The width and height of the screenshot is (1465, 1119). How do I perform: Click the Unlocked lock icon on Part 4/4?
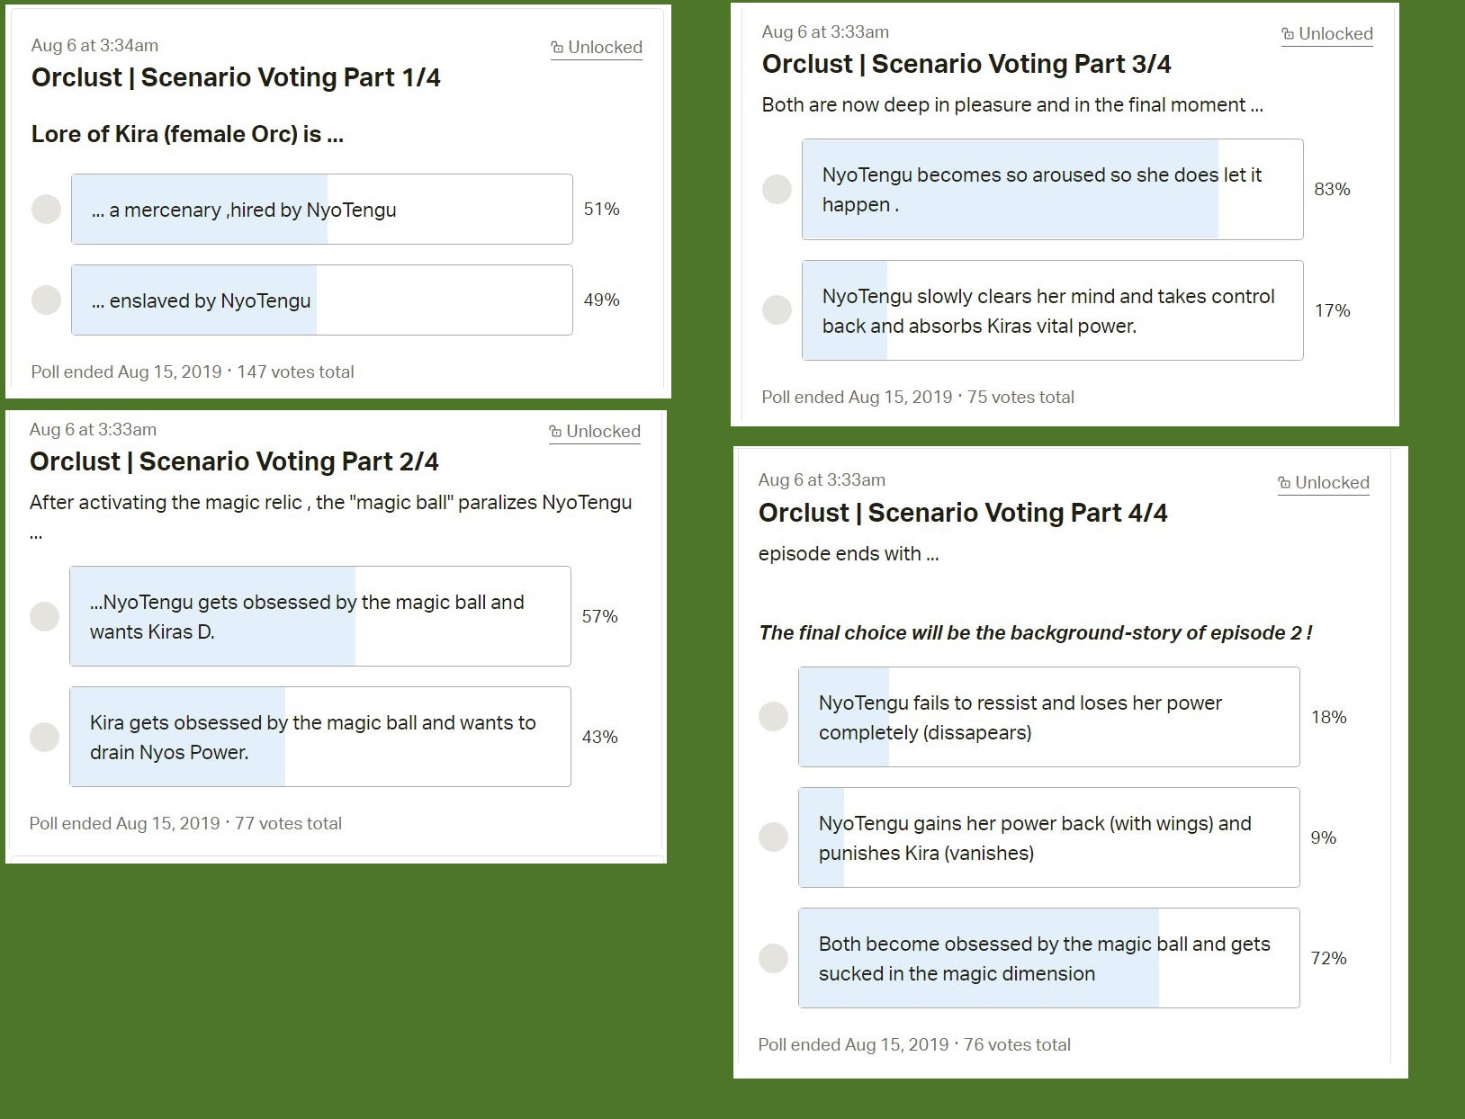click(x=1284, y=483)
